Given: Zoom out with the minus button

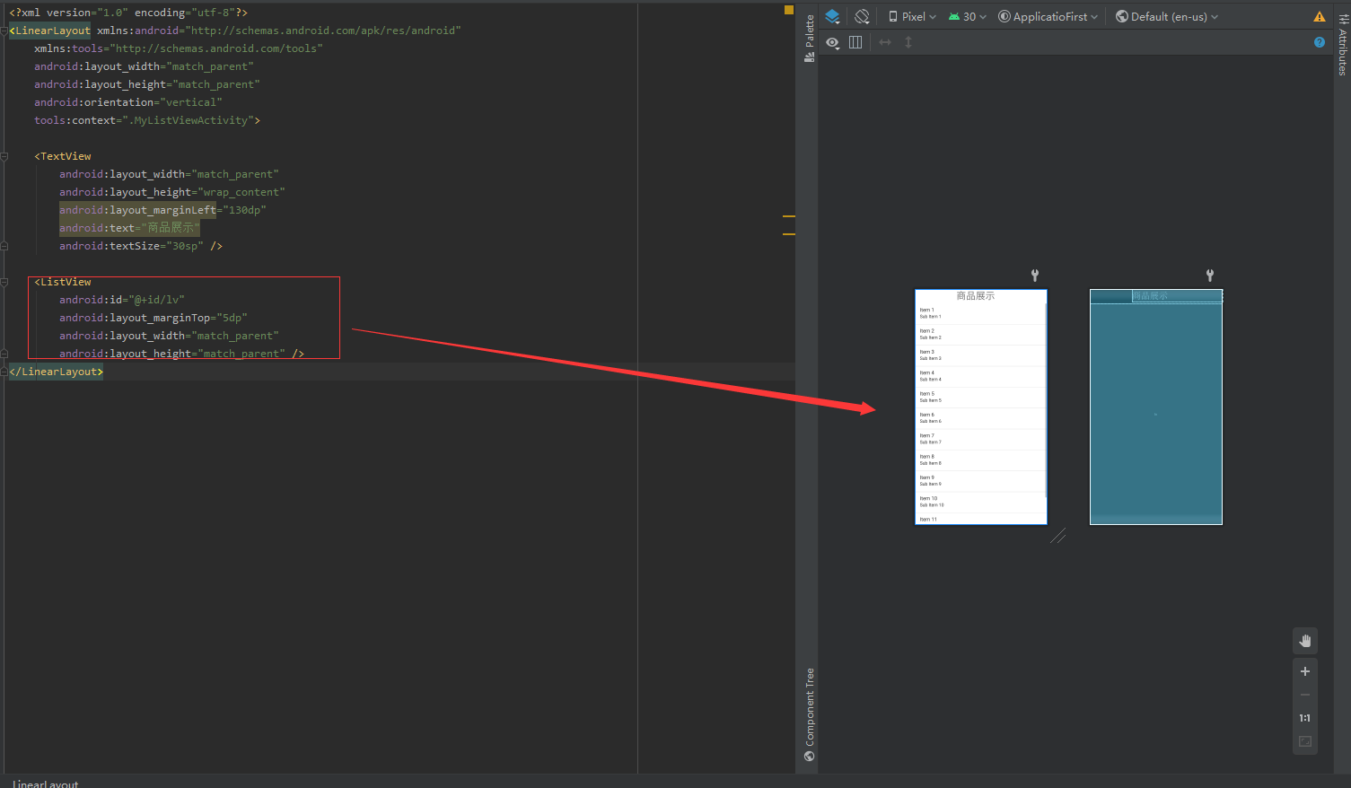Looking at the screenshot, I should [1305, 695].
